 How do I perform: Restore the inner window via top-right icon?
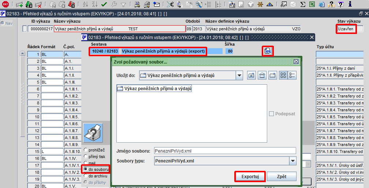coord(361,14)
